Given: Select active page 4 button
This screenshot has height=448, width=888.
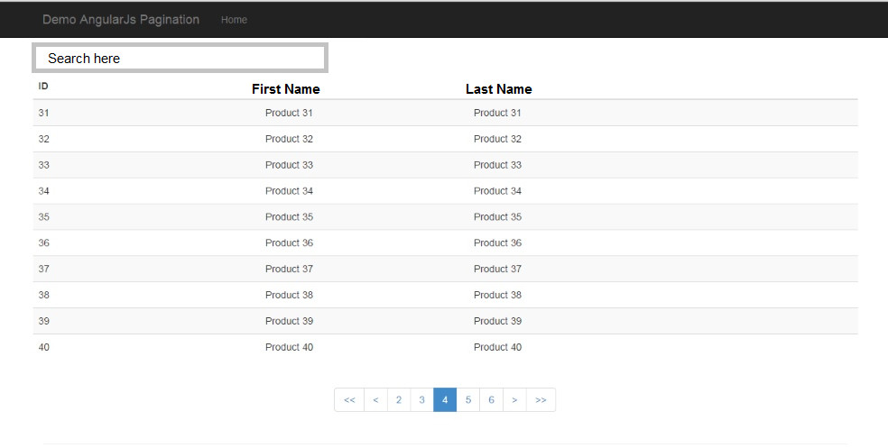Looking at the screenshot, I should [445, 400].
